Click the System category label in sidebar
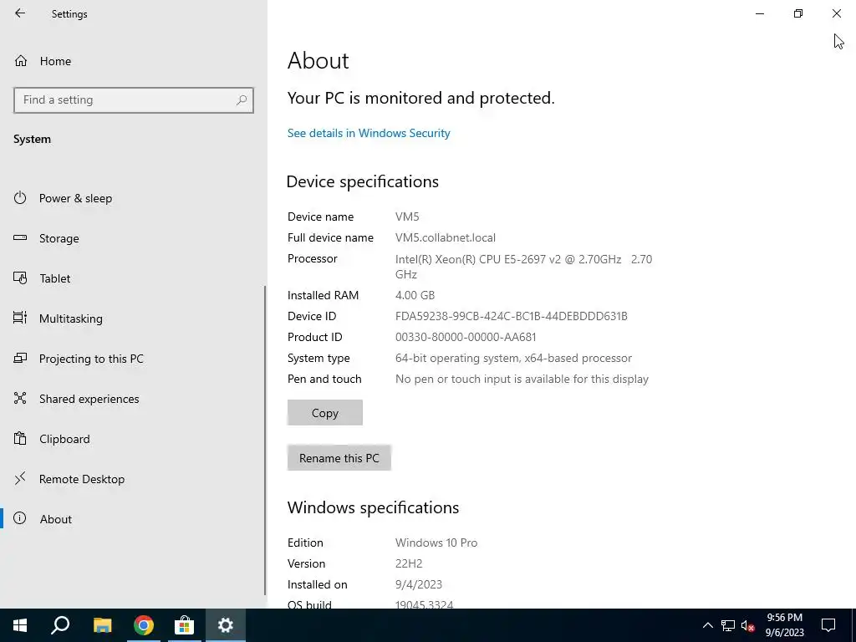856x642 pixels. click(33, 140)
